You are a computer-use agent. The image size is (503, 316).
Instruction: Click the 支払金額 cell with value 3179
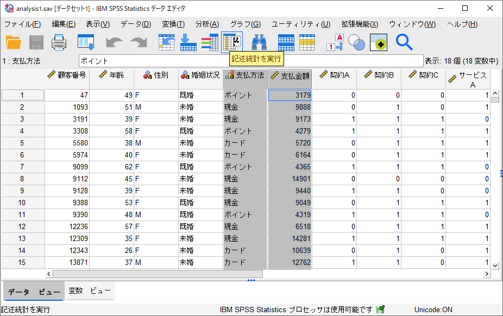click(290, 95)
